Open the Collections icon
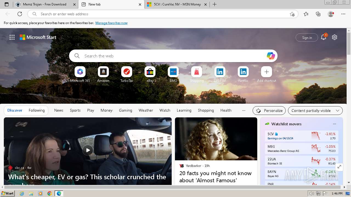 point(318,14)
